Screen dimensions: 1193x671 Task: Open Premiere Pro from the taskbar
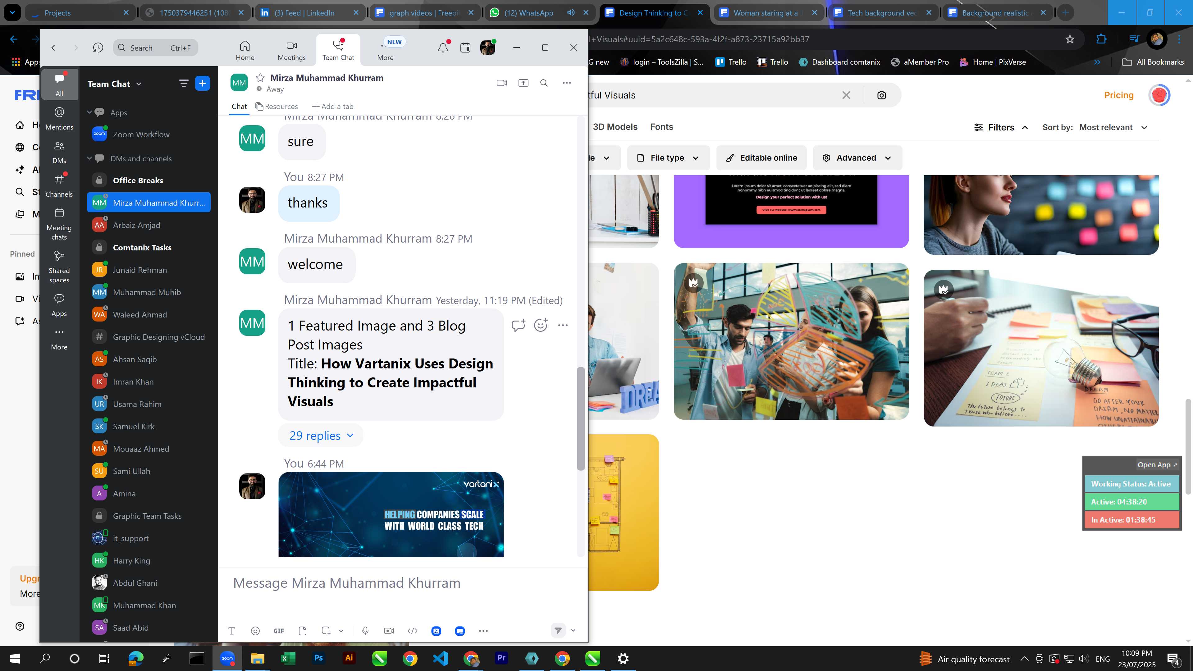[501, 658]
